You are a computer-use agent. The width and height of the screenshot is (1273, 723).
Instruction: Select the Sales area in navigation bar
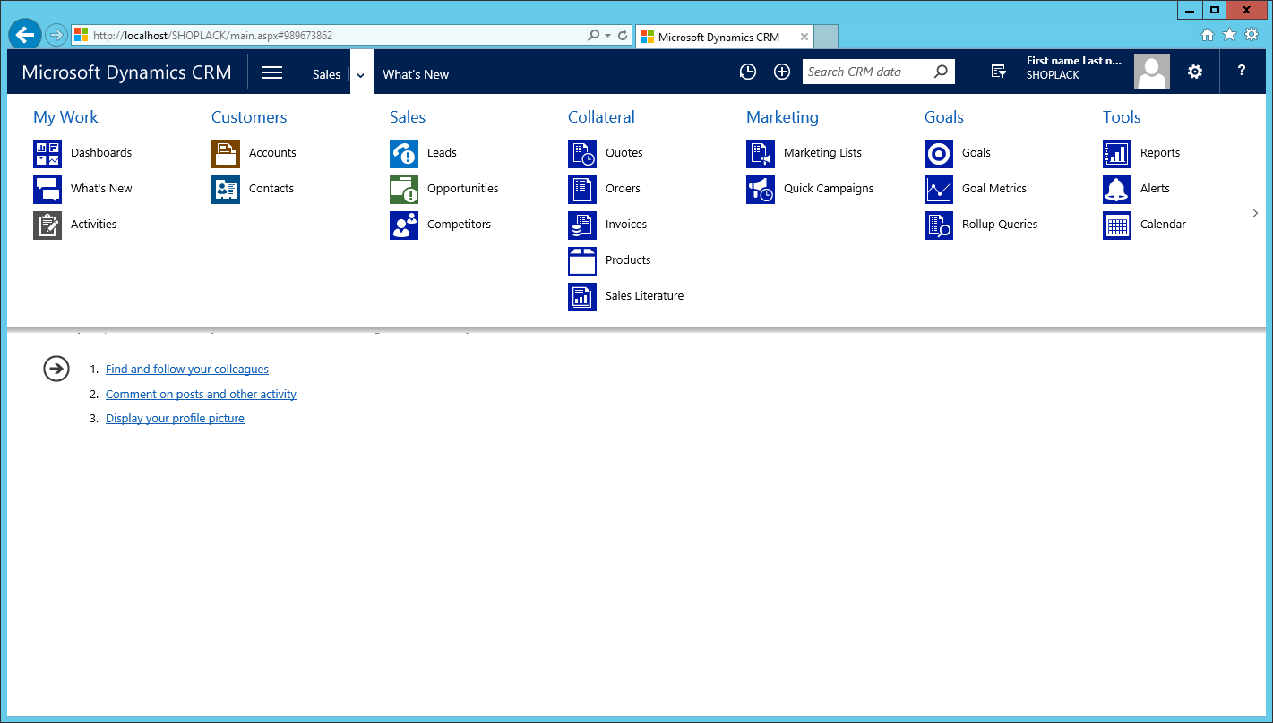coord(326,75)
